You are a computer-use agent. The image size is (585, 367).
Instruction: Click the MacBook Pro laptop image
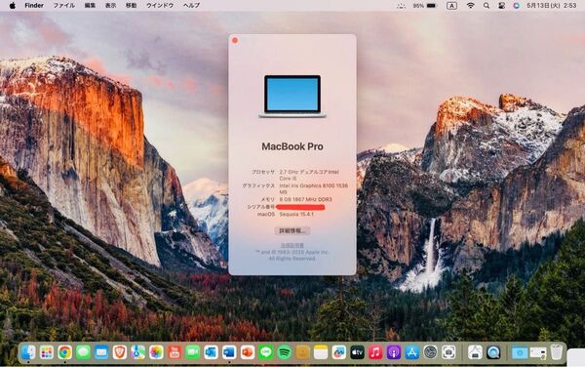pyautogui.click(x=292, y=97)
